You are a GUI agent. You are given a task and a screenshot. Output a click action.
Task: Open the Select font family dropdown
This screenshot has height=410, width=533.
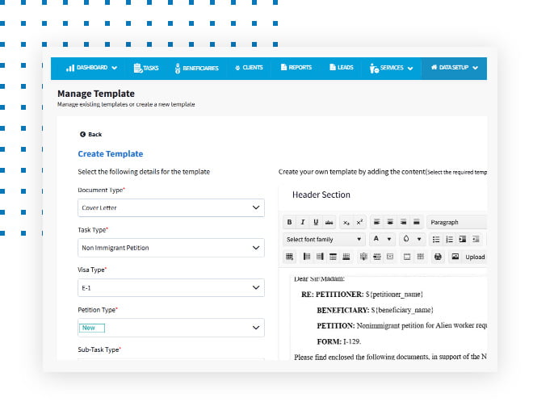[x=325, y=240]
